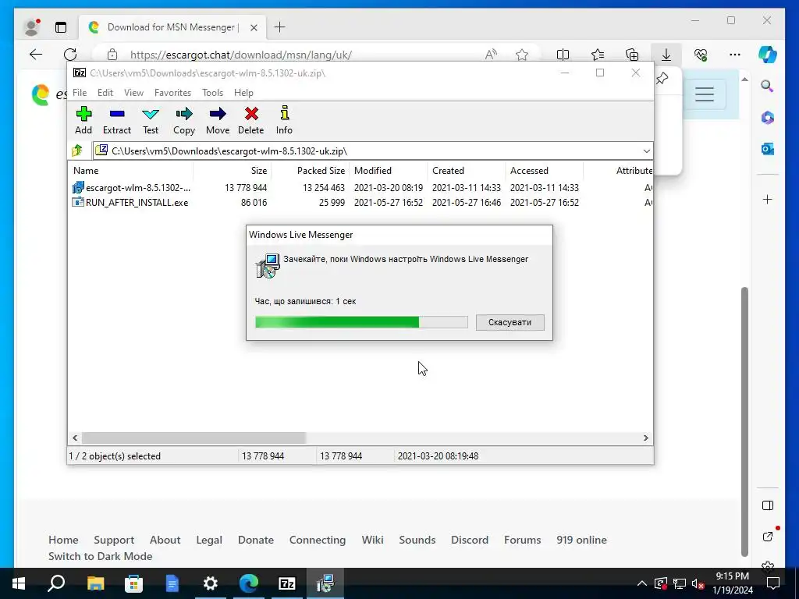Open the Support footer link
The image size is (799, 599).
coord(114,540)
